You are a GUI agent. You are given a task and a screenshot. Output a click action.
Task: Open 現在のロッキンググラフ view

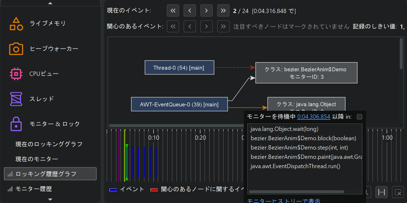(49, 144)
